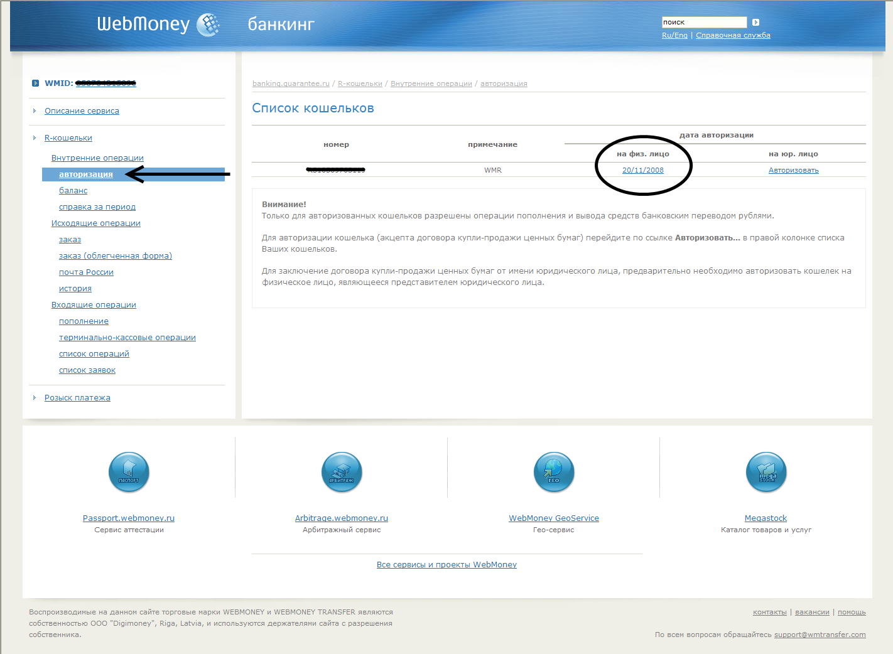Open the Arbitrage service round icon
Screen dimensions: 893x654
[342, 472]
